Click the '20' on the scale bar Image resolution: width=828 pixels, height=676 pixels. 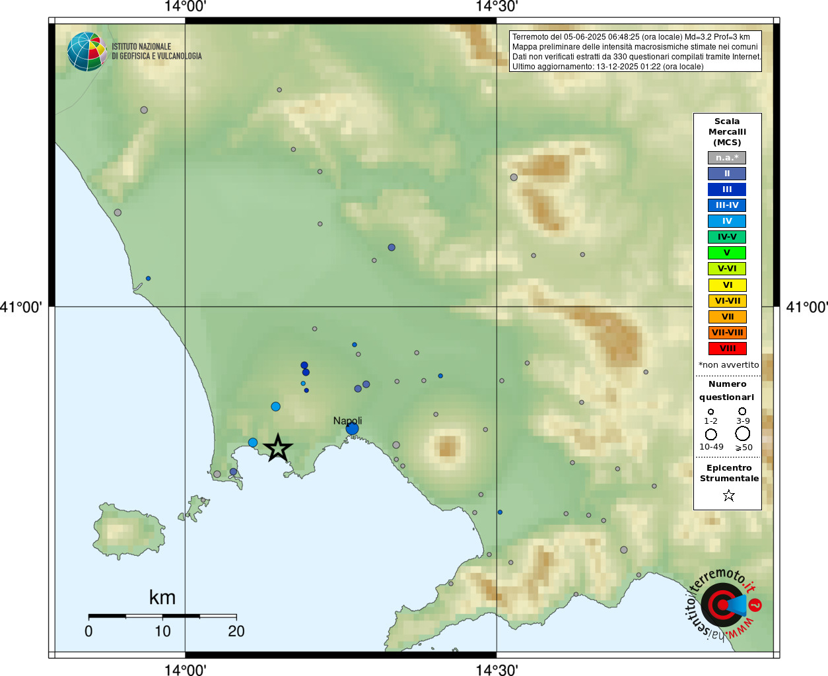click(236, 631)
